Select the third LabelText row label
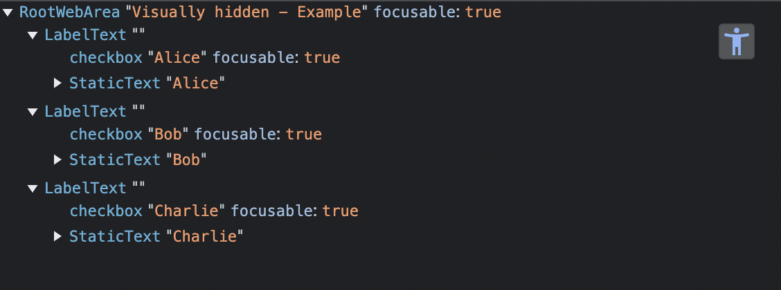The width and height of the screenshot is (781, 290). (x=86, y=188)
